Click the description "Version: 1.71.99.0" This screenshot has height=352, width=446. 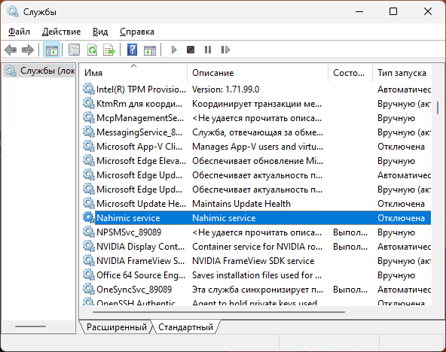226,90
